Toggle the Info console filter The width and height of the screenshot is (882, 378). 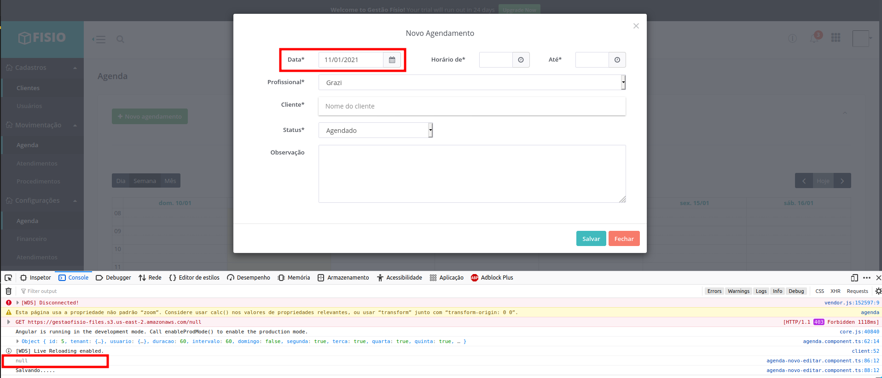click(x=778, y=291)
